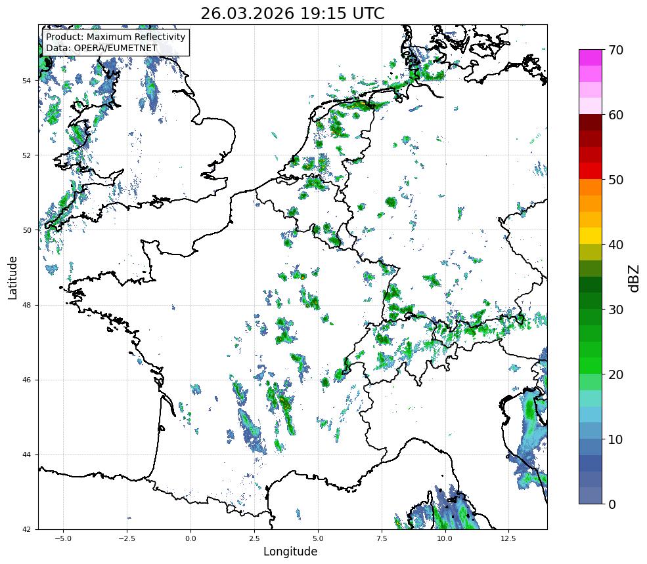Click the colorbar tick label 50
Image resolution: width=647 pixels, height=564 pixels.
[615, 180]
